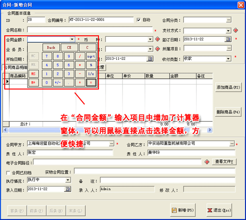Click ellipsis browse button for 合同甲方

tap(111, 144)
